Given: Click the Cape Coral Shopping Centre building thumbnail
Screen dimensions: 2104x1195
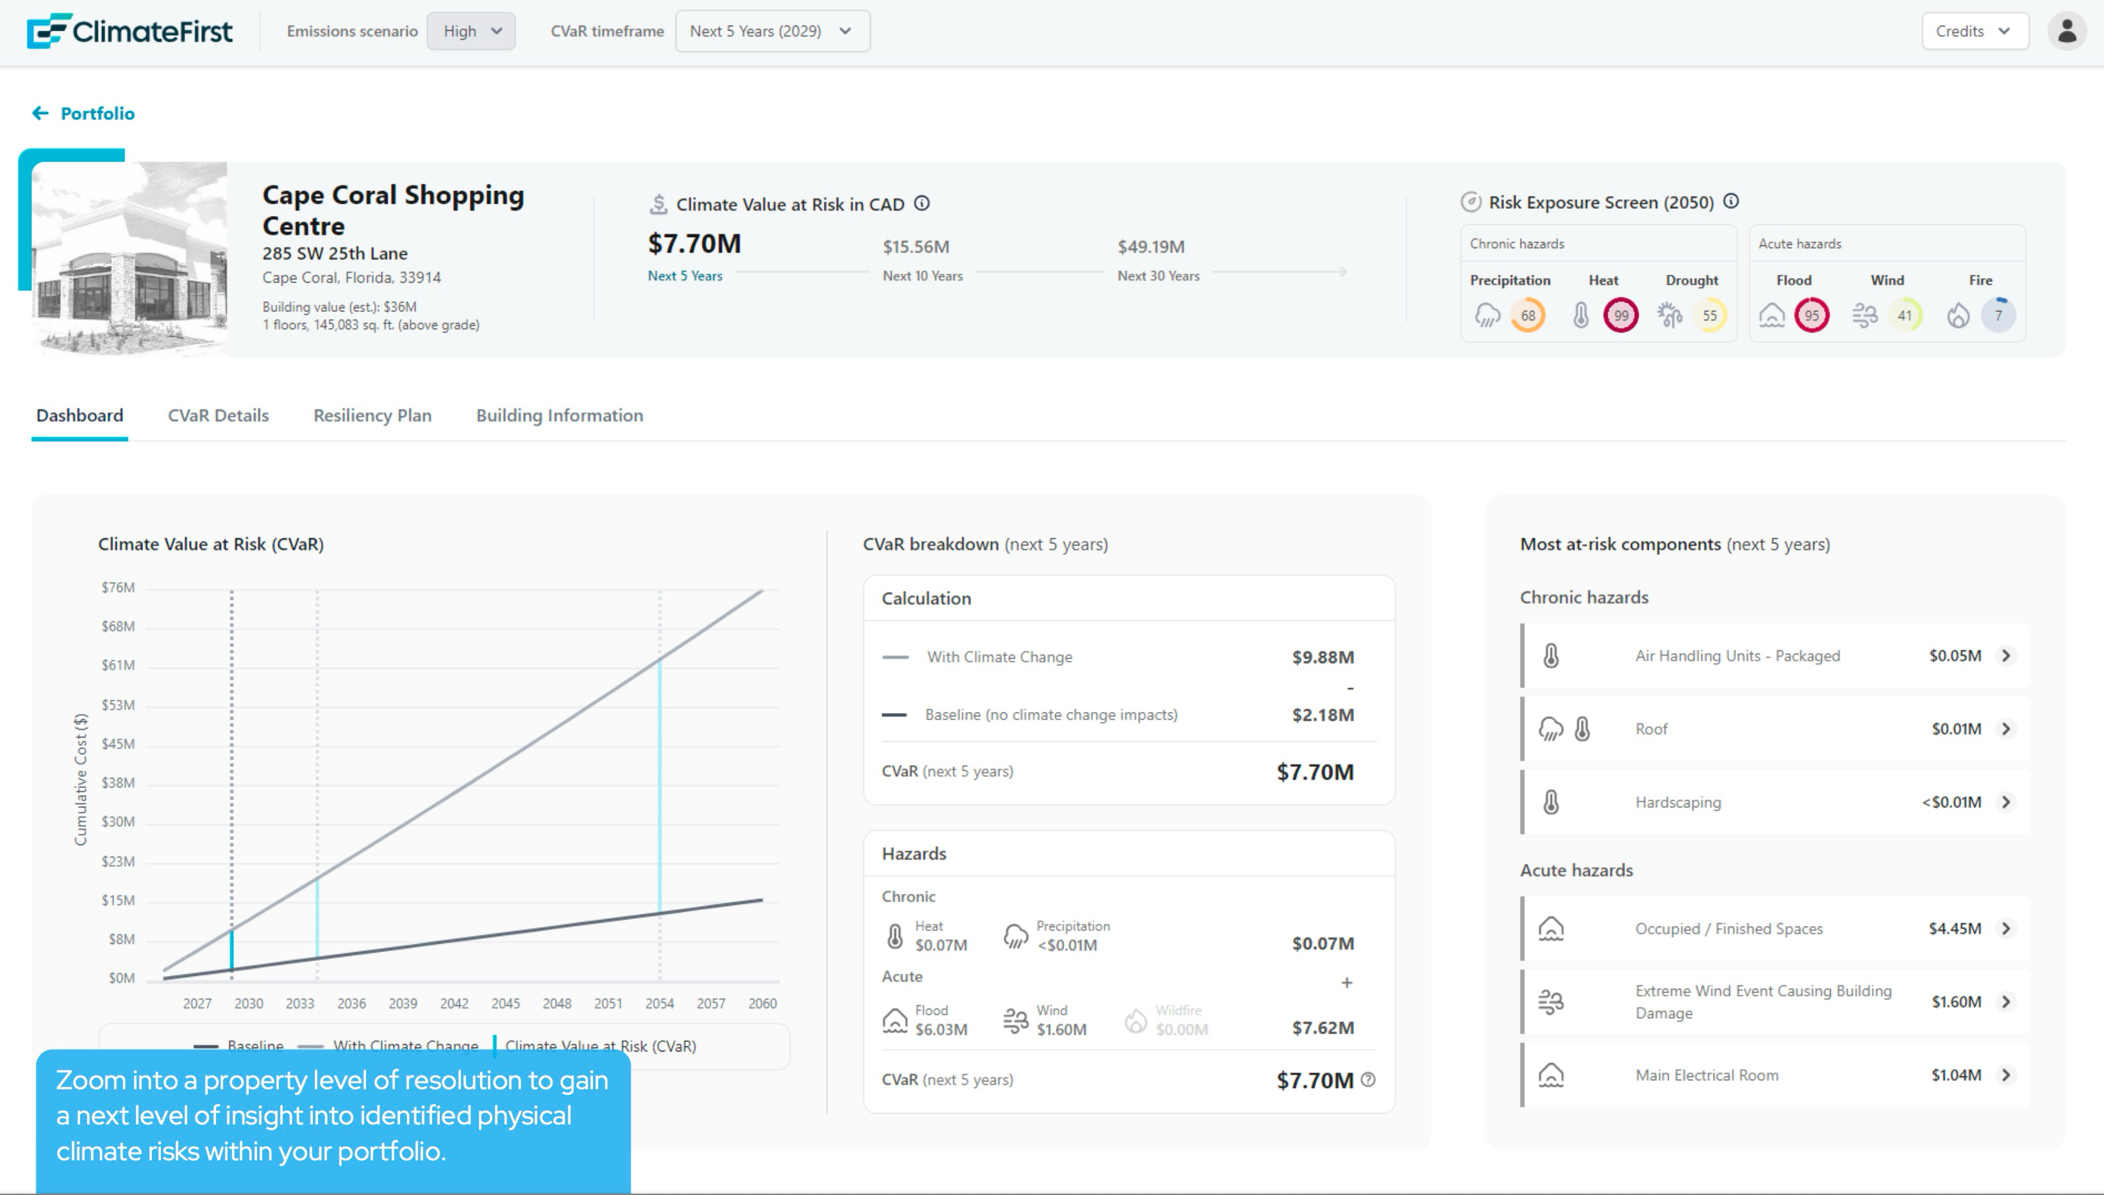Looking at the screenshot, I should click(x=129, y=258).
